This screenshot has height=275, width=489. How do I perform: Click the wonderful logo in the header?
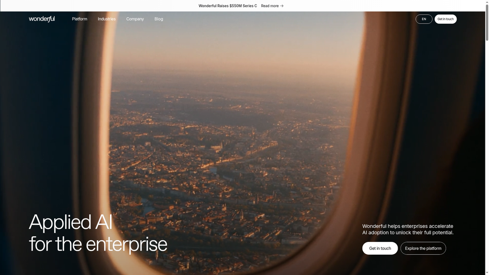coord(42,19)
